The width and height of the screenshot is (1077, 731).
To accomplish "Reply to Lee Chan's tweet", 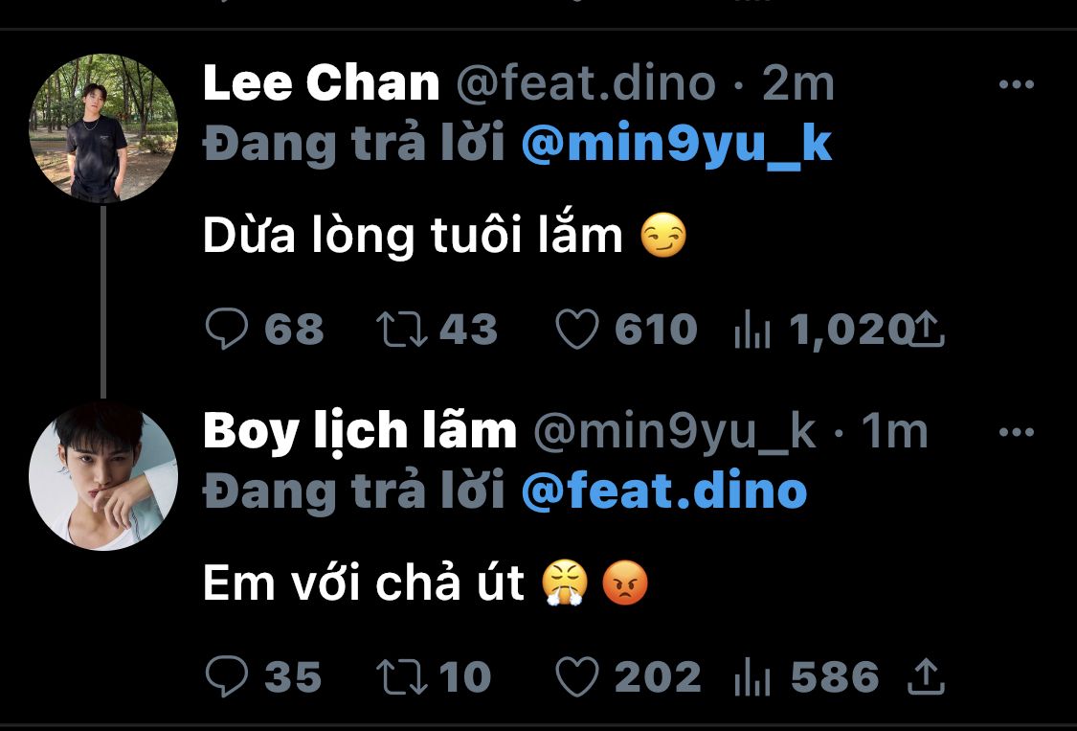I will click(x=228, y=331).
